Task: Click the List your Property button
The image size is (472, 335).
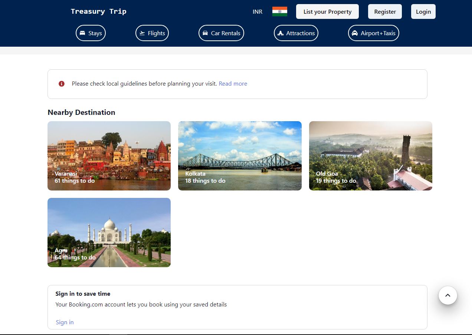Action: [x=327, y=11]
